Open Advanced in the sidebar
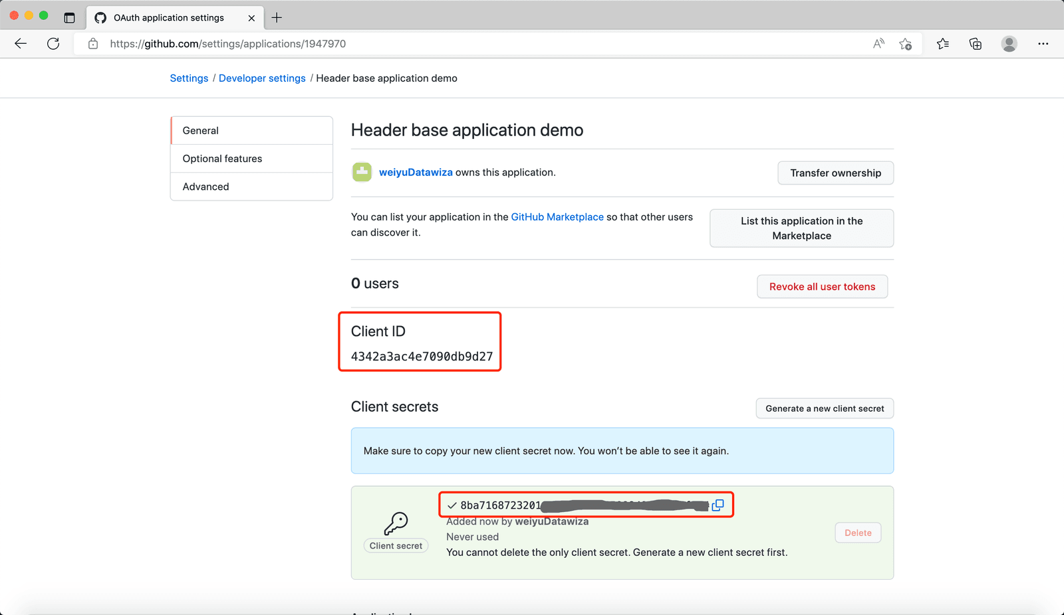This screenshot has height=615, width=1064. click(x=251, y=187)
